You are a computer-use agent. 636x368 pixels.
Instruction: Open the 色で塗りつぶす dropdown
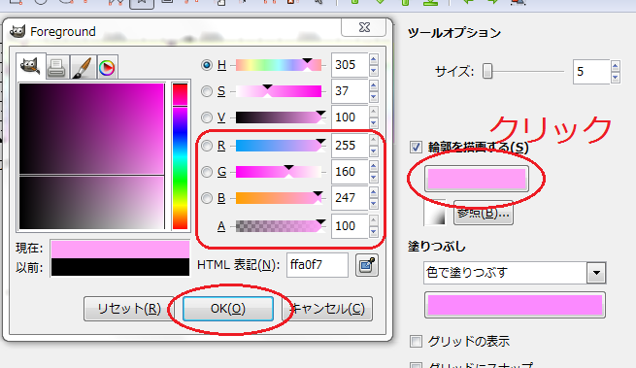596,273
